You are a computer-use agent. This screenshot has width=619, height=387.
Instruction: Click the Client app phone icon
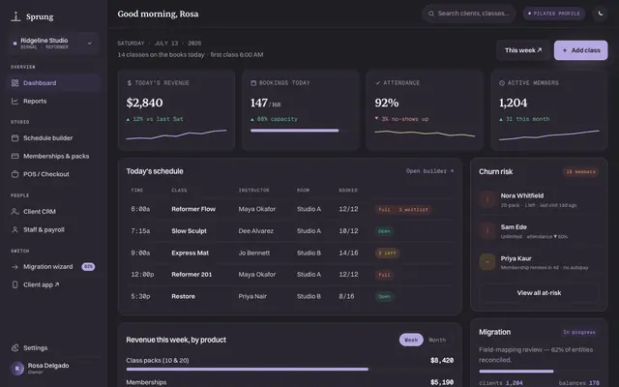(x=15, y=284)
